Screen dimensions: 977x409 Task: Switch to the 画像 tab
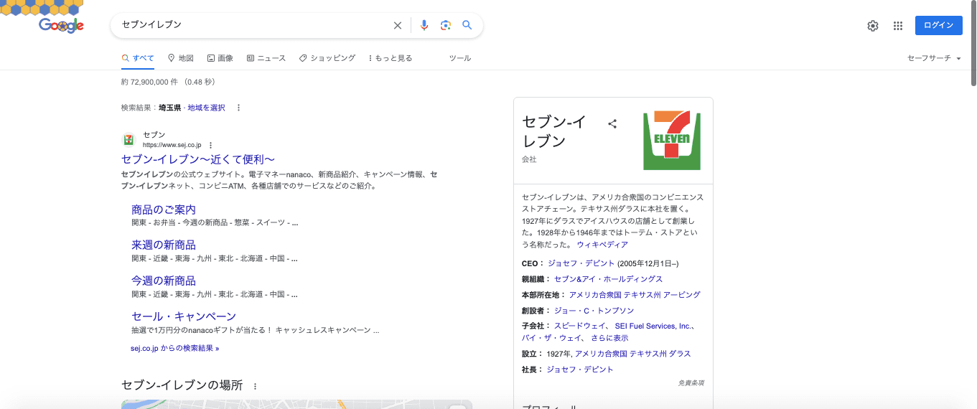(220, 58)
